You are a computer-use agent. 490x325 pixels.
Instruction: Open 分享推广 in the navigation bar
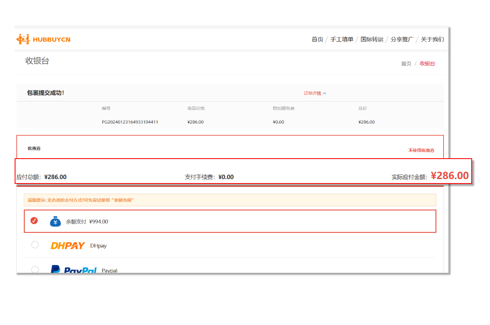point(402,40)
